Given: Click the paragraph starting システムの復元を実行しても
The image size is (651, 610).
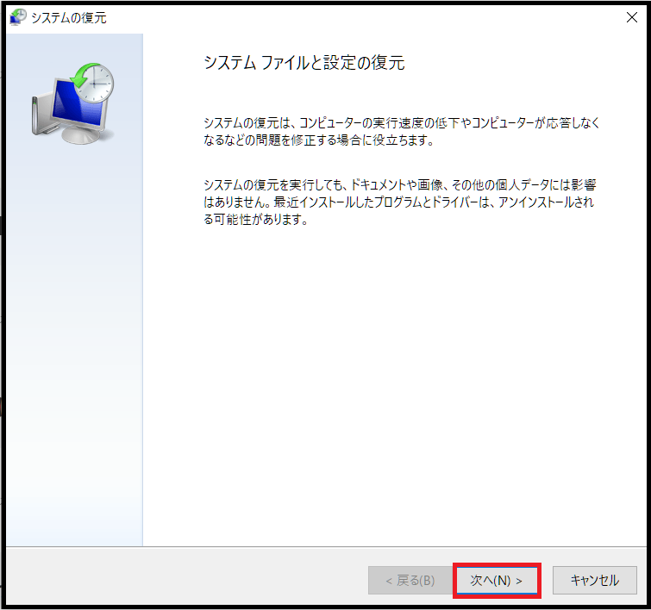Looking at the screenshot, I should point(400,186).
